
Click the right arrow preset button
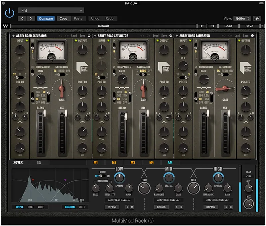pos(212,26)
